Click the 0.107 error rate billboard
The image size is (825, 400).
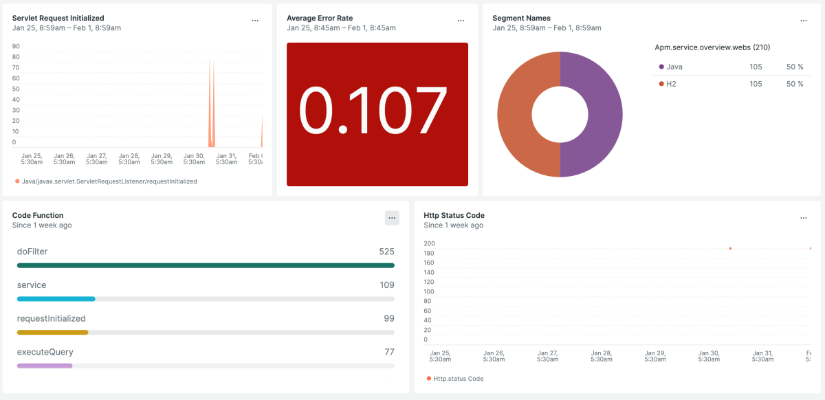377,114
